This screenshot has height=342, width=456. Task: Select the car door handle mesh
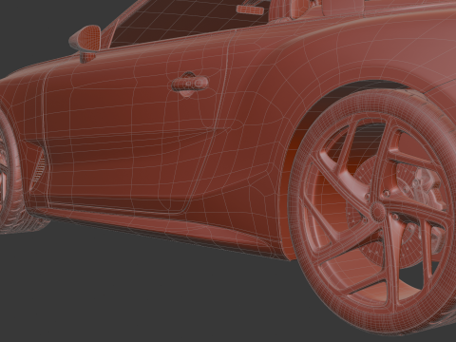190,84
